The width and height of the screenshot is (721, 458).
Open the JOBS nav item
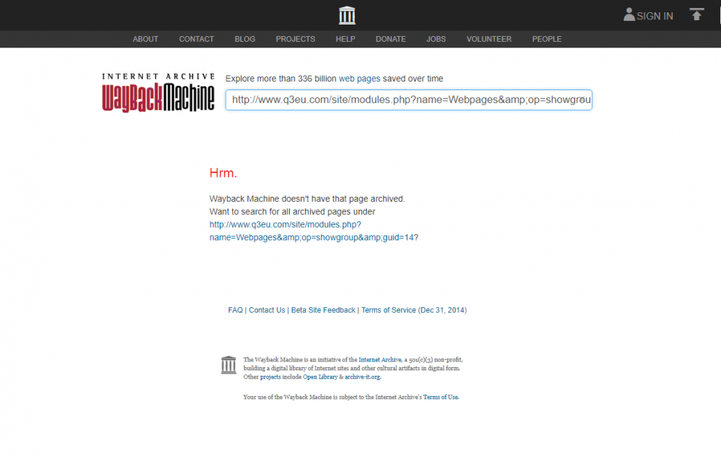pos(436,39)
